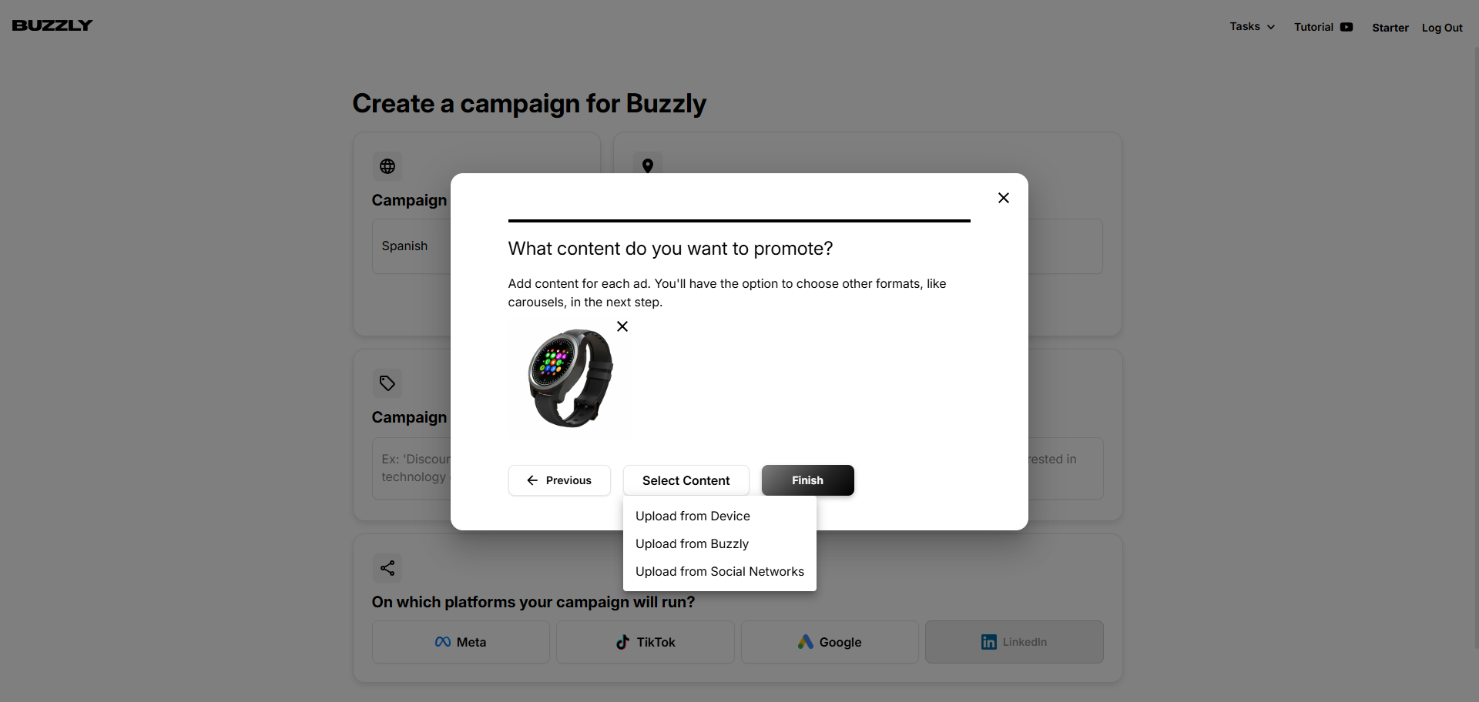
Task: Toggle TikTok as a campaign platform
Action: click(x=646, y=642)
